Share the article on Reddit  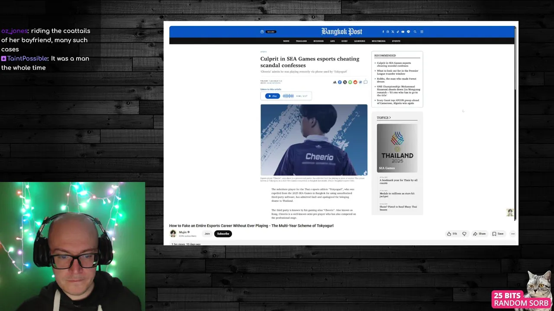355,82
